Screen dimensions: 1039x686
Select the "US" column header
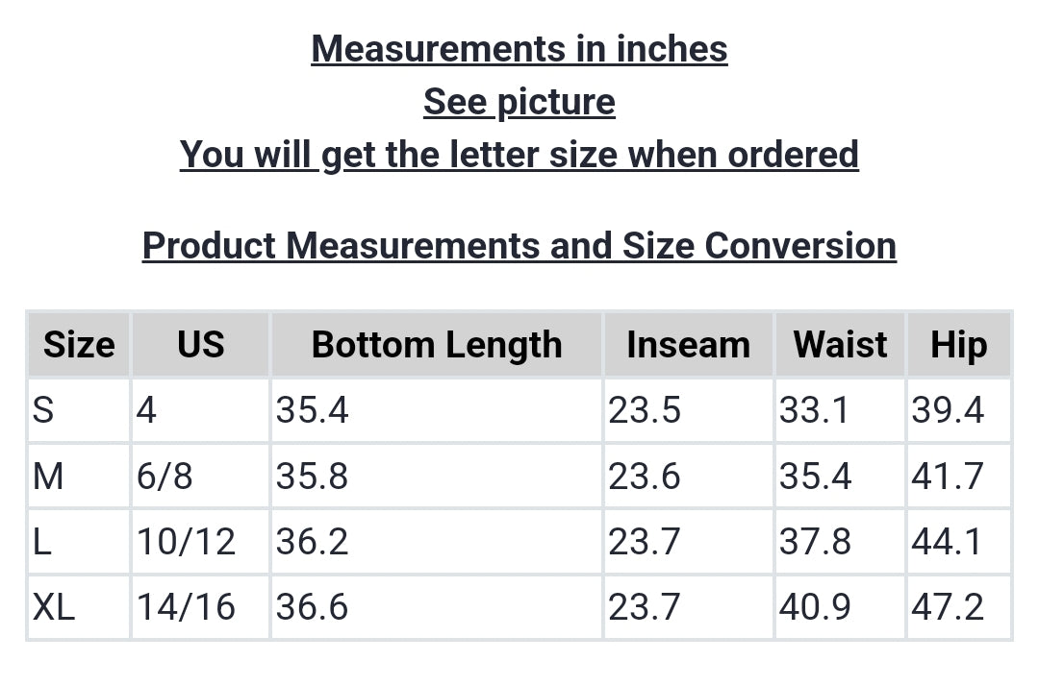pyautogui.click(x=200, y=344)
